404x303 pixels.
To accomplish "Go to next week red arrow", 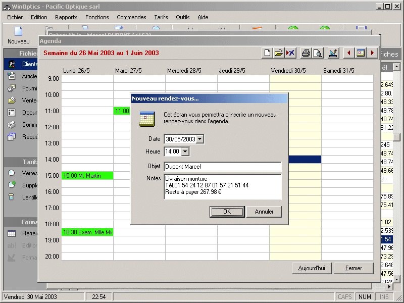I will pos(373,53).
